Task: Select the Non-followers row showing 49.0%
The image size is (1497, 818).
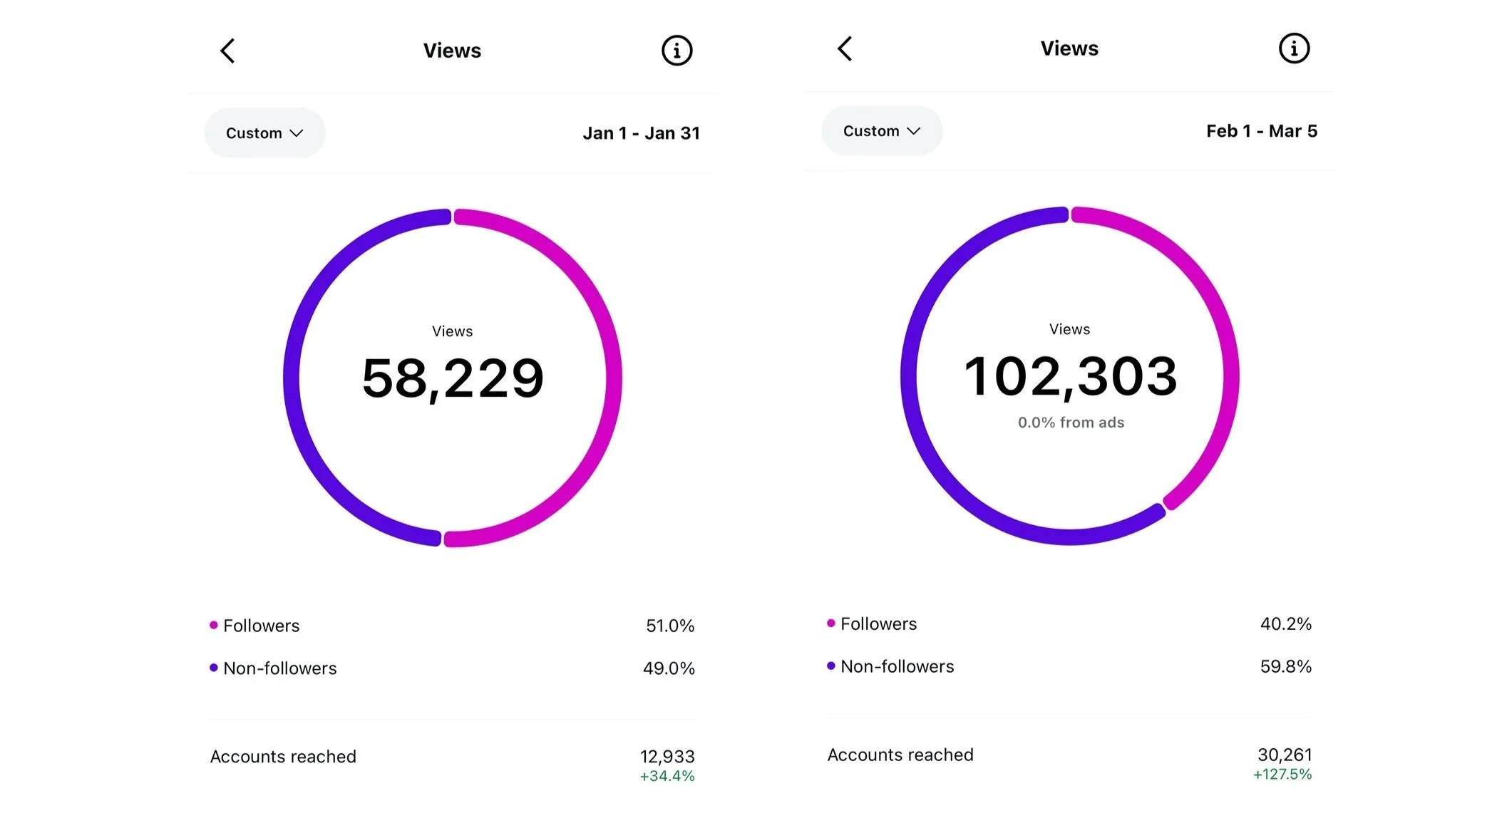Action: point(452,668)
